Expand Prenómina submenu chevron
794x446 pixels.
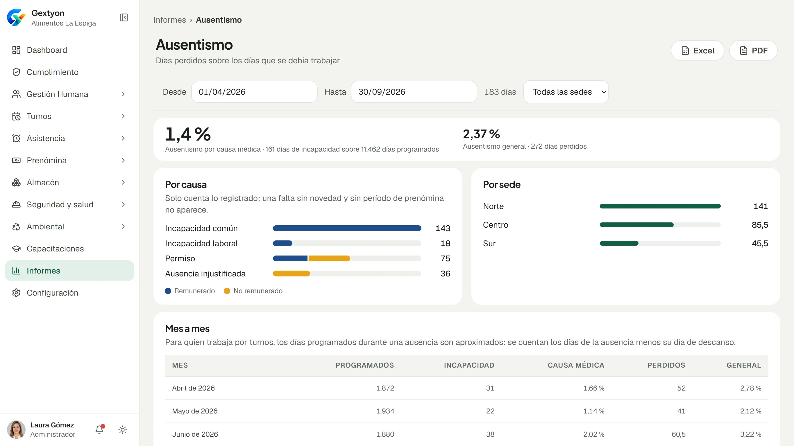[123, 160]
